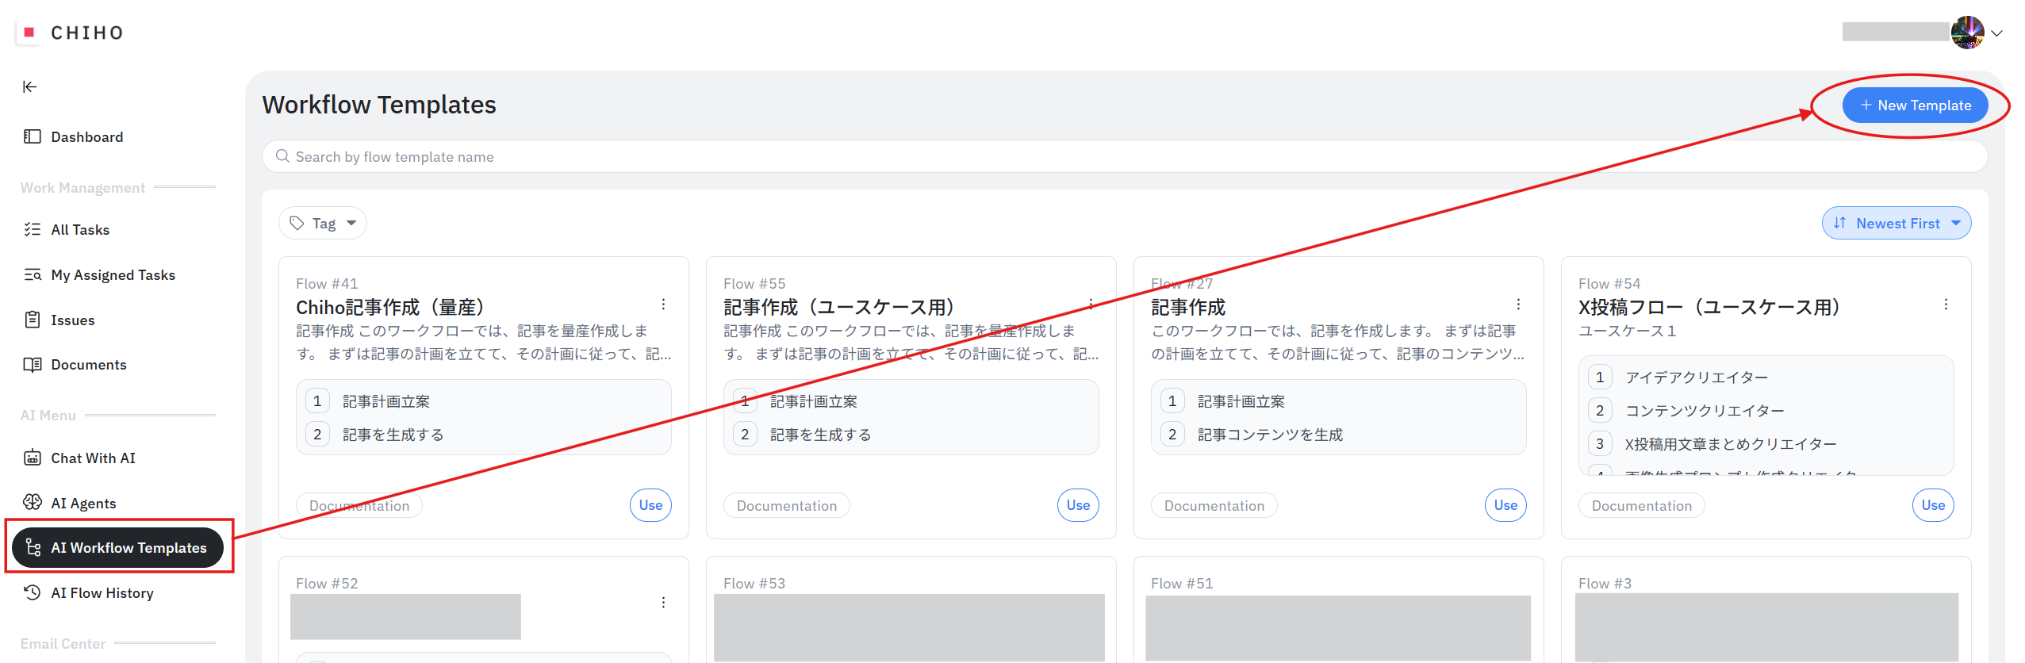Click the search magnifier icon
This screenshot has height=663, width=2025.
tap(282, 156)
